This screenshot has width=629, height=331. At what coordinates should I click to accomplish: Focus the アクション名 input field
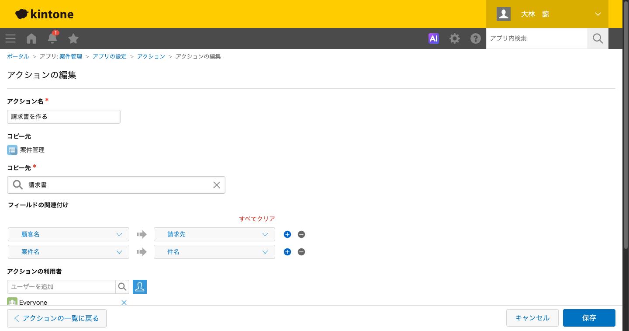pos(64,117)
